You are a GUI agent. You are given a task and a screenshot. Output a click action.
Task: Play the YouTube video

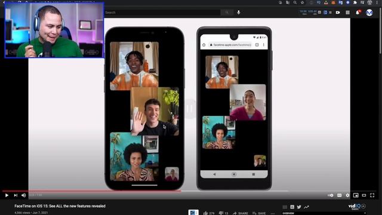click(x=7, y=195)
